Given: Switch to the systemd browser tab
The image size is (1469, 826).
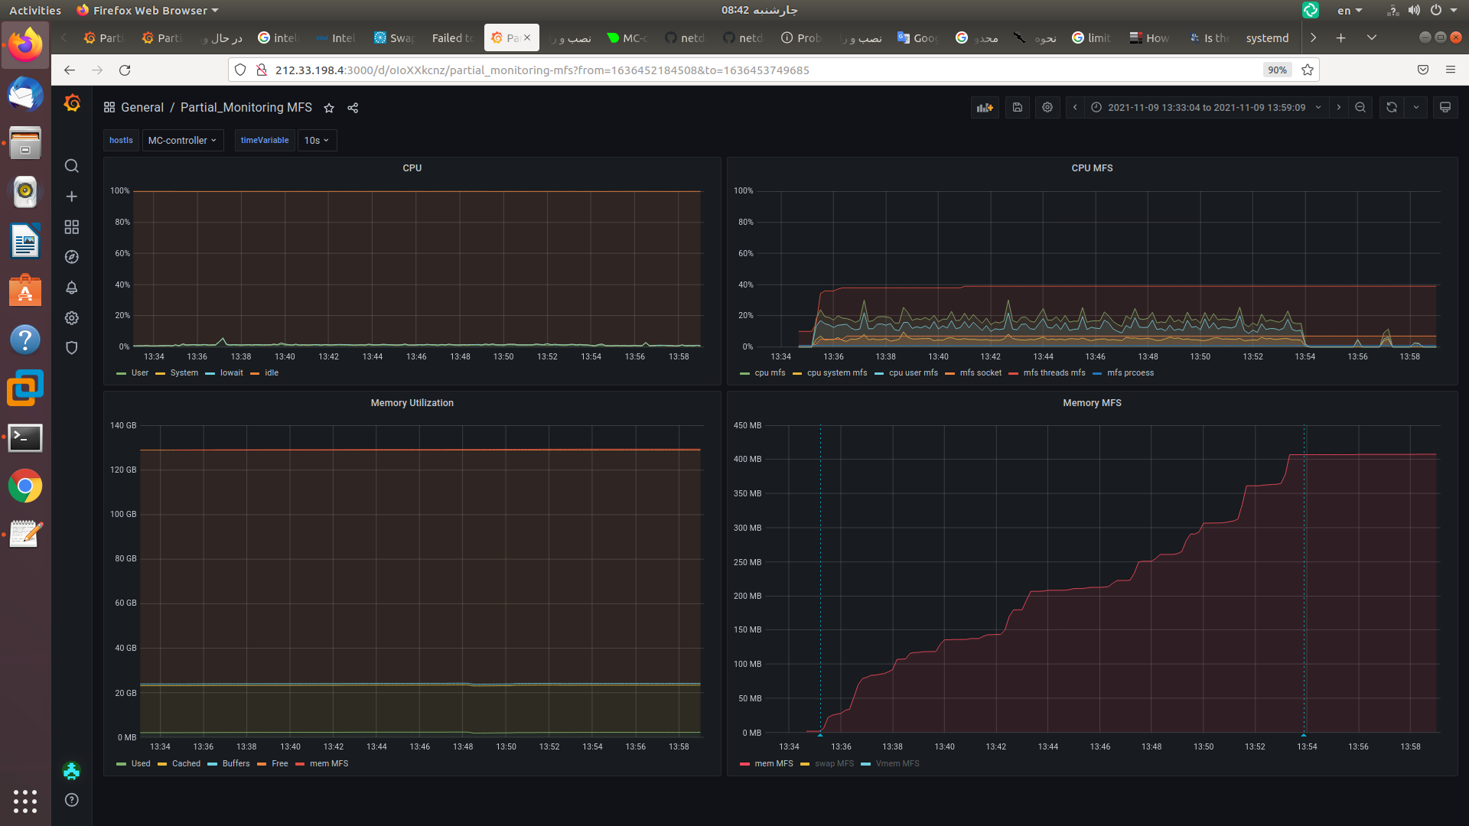Looking at the screenshot, I should point(1266,38).
